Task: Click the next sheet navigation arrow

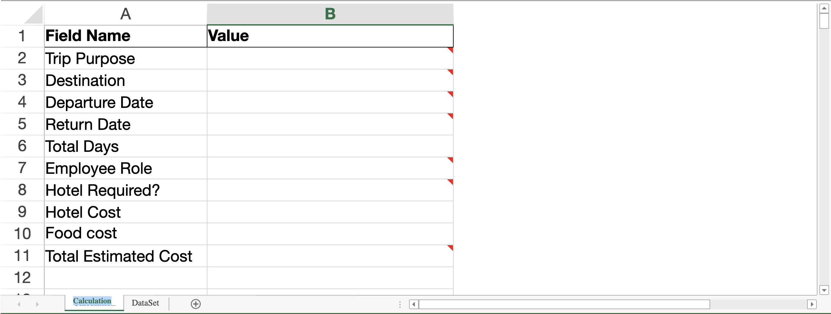Action: (x=37, y=304)
